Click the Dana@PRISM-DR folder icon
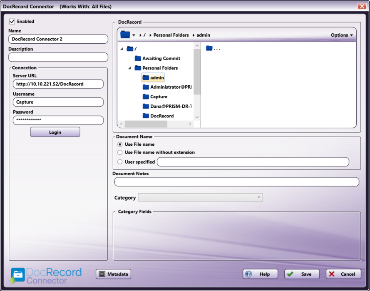This screenshot has height=291, width=370. tap(146, 106)
